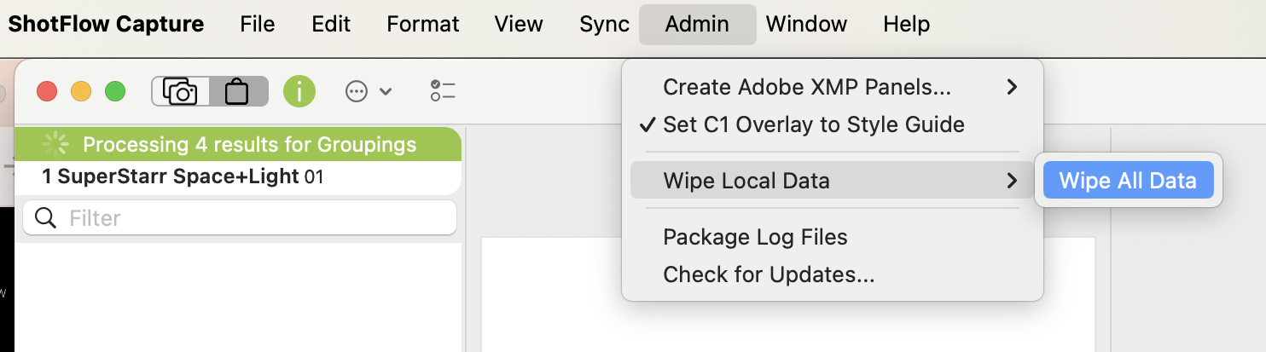Open the Format menu
This screenshot has height=352, width=1266.
pyautogui.click(x=423, y=24)
